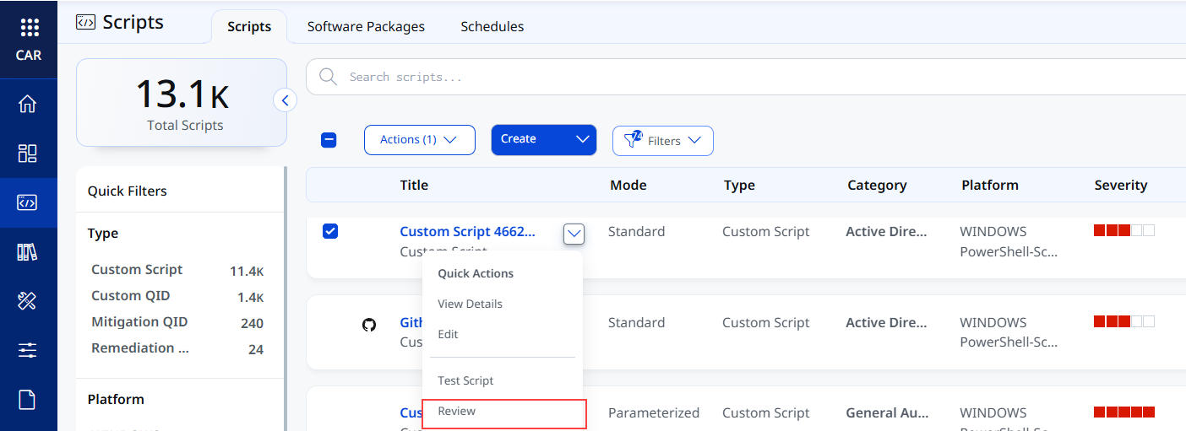Screen dimensions: 1186x431
Task: Switch to the Scripts tab
Action: [x=249, y=26]
